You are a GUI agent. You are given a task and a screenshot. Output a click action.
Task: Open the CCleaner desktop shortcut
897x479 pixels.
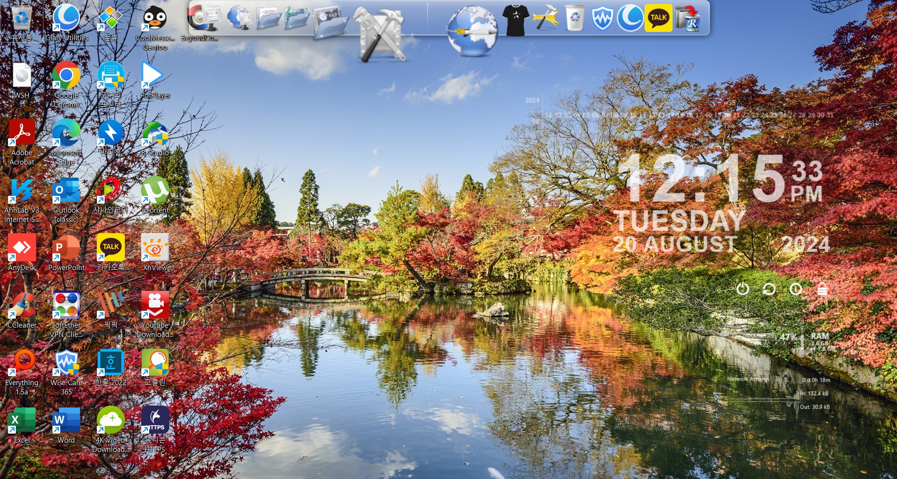click(22, 309)
